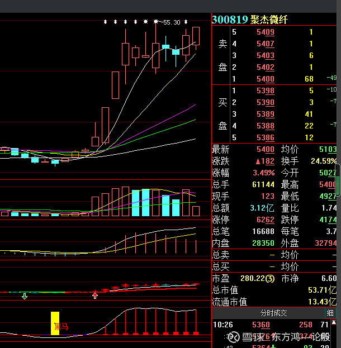Click the 55.30 high price label
This screenshot has width=341, height=348.
172,22
